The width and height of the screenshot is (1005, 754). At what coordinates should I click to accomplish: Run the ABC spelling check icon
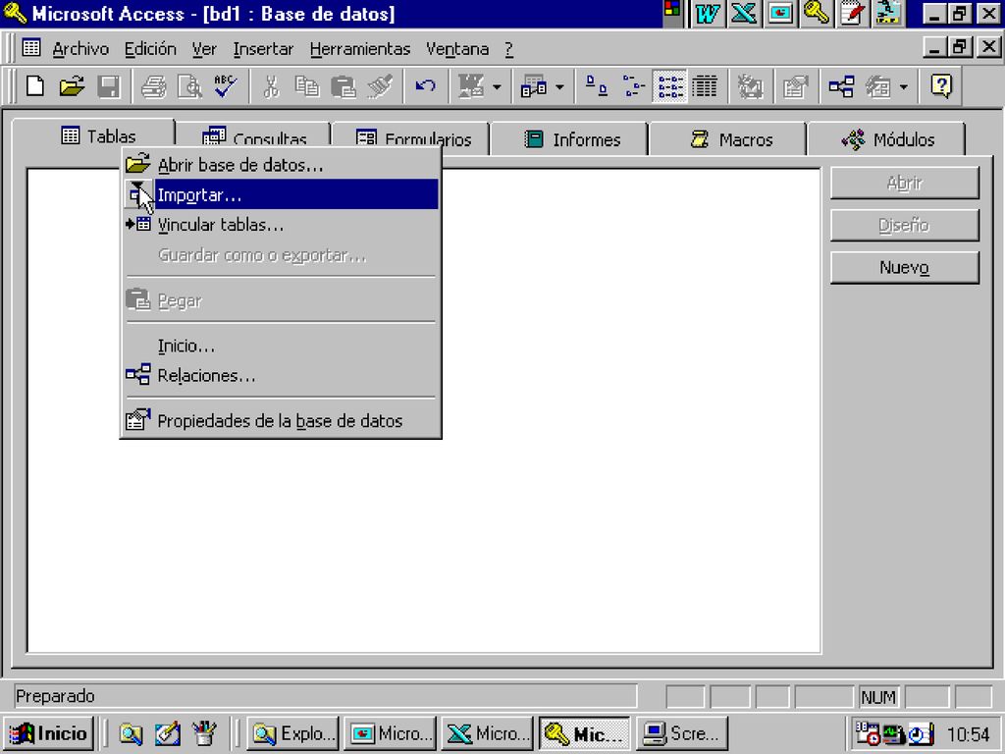tap(226, 86)
